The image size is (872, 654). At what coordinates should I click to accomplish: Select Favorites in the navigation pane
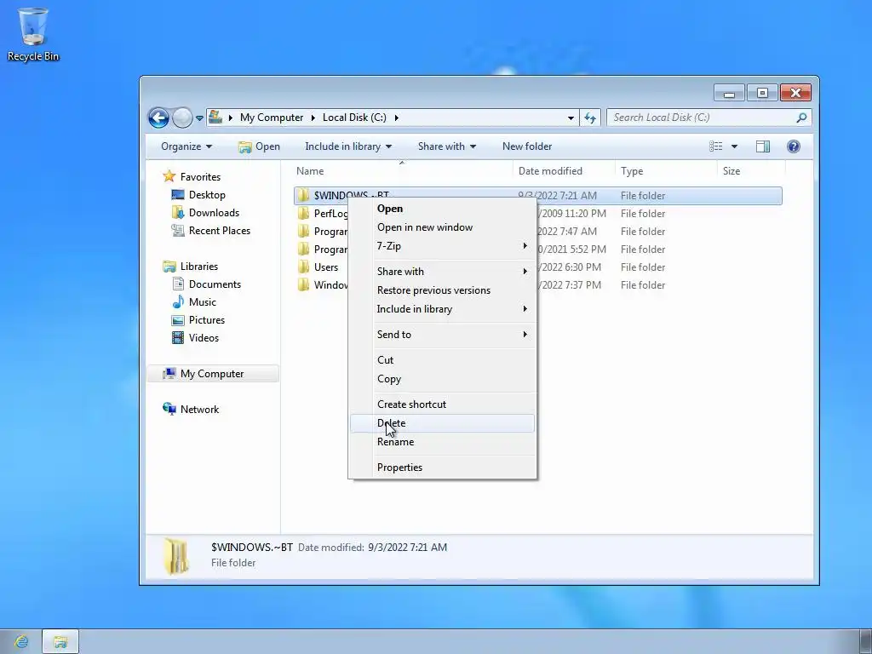pyautogui.click(x=192, y=177)
